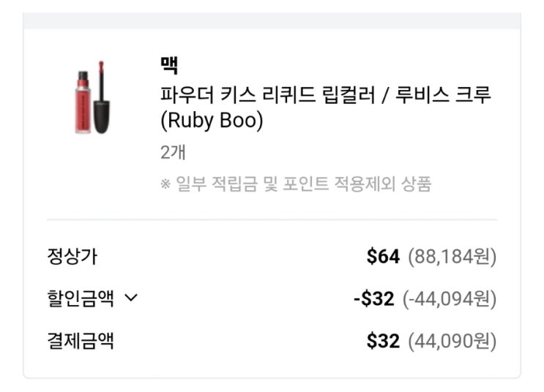Click the 적립금 및 포인트 적용제외 notice
Screen dimensions: 544x392
296,184
